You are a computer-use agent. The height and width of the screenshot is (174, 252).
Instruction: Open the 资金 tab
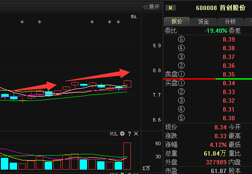(x=203, y=21)
